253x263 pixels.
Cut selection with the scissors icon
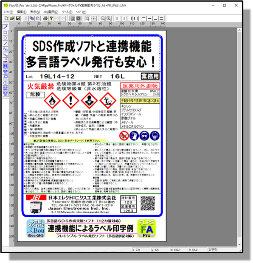click(x=26, y=18)
